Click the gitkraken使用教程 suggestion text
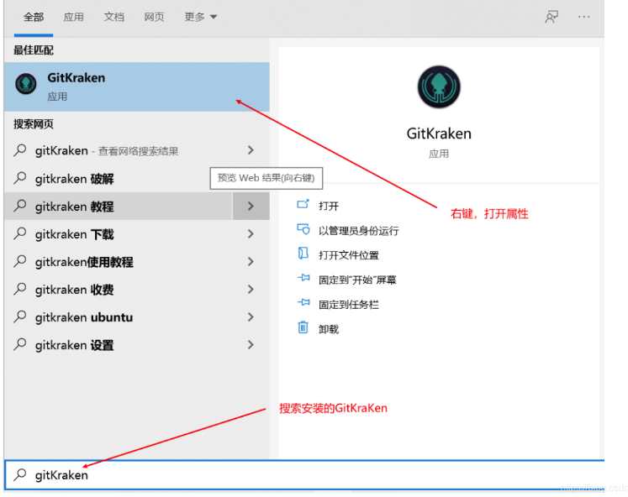 (85, 262)
